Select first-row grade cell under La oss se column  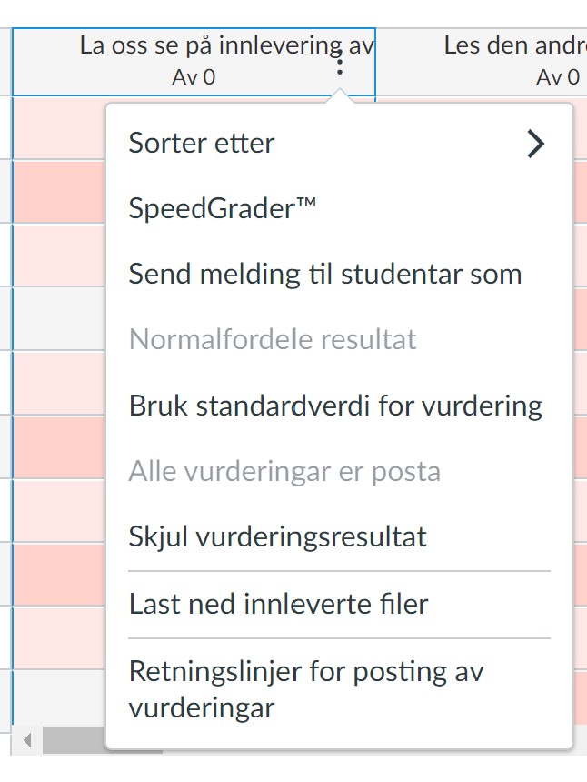pos(59,127)
